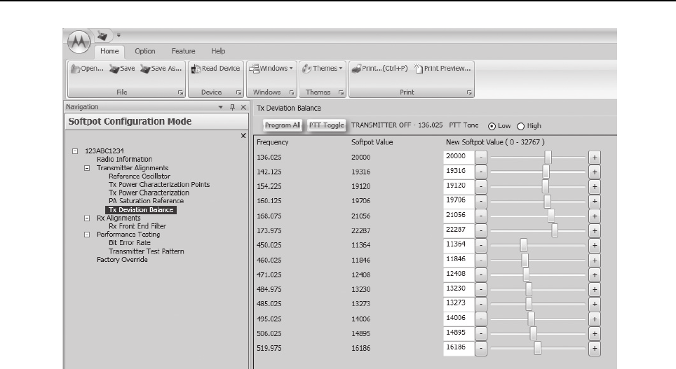Click the slider handle for 136.025 frequency
Screen dimensions: 676x369
tap(548, 158)
